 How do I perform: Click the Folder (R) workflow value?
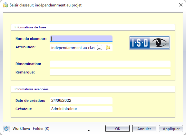tap(41, 129)
